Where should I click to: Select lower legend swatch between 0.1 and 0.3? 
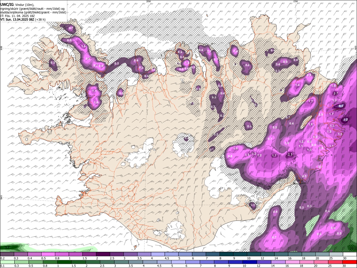point(7,262)
